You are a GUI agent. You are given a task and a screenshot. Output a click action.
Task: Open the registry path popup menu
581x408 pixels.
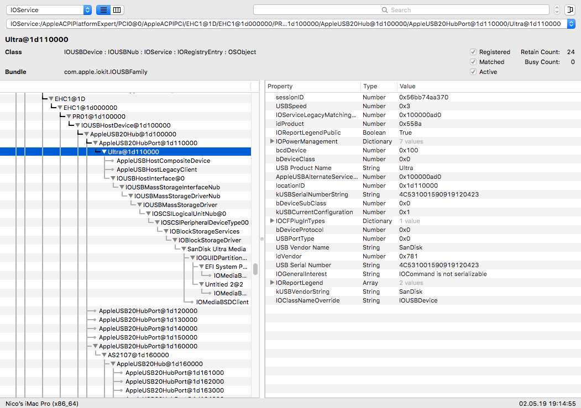click(571, 24)
